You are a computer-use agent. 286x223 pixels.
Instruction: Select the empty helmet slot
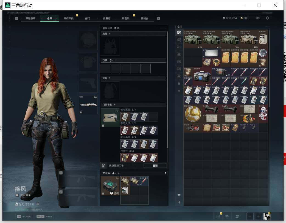pyautogui.click(x=88, y=40)
